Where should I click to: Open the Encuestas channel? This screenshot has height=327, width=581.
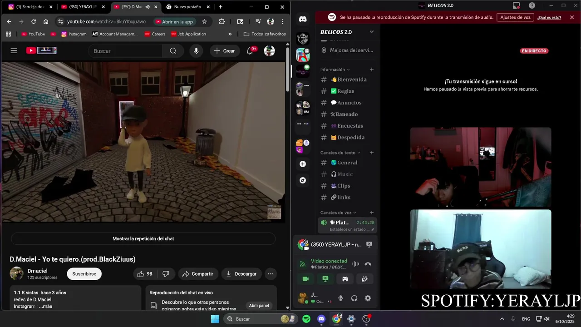(348, 126)
